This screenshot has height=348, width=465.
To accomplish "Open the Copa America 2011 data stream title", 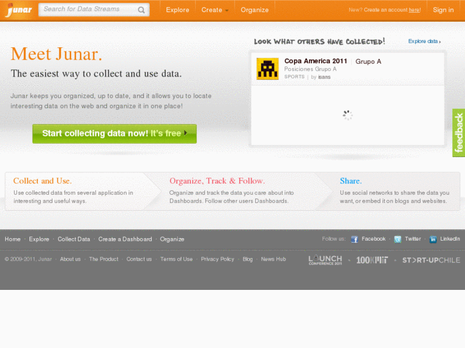I will 315,61.
